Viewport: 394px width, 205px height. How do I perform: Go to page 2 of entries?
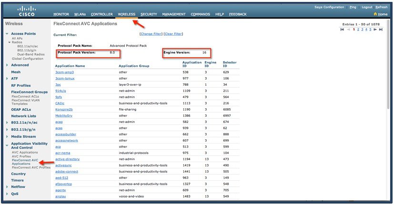(358, 30)
